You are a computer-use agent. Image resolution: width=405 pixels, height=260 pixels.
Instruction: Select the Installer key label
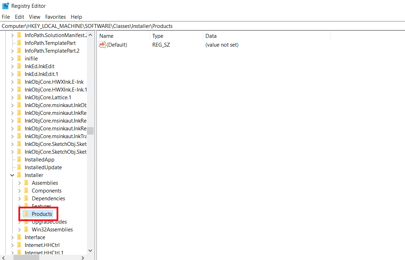(x=34, y=175)
